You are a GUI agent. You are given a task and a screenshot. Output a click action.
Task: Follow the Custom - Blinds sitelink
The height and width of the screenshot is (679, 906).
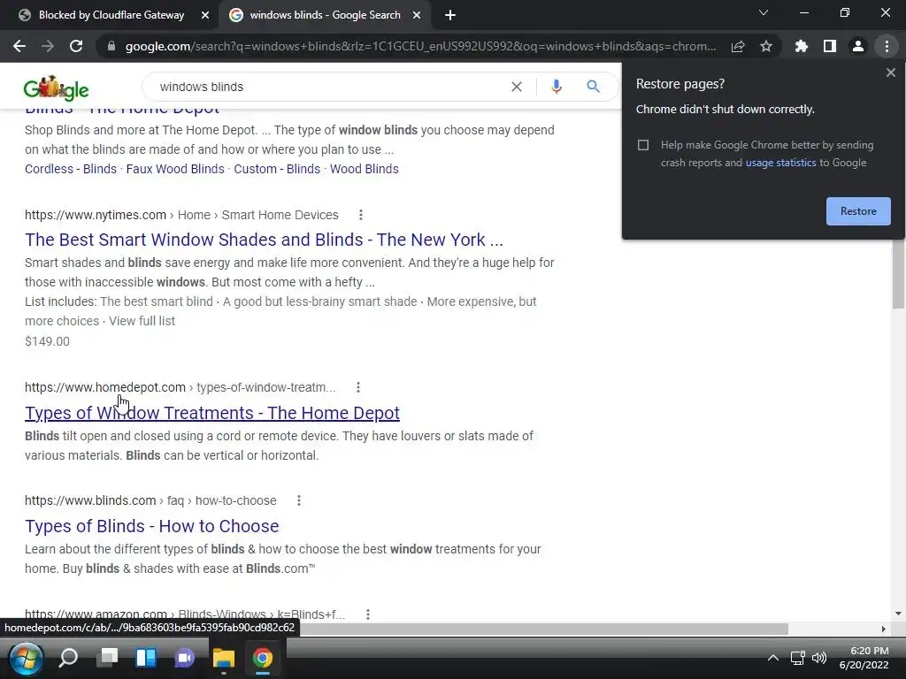pyautogui.click(x=277, y=169)
